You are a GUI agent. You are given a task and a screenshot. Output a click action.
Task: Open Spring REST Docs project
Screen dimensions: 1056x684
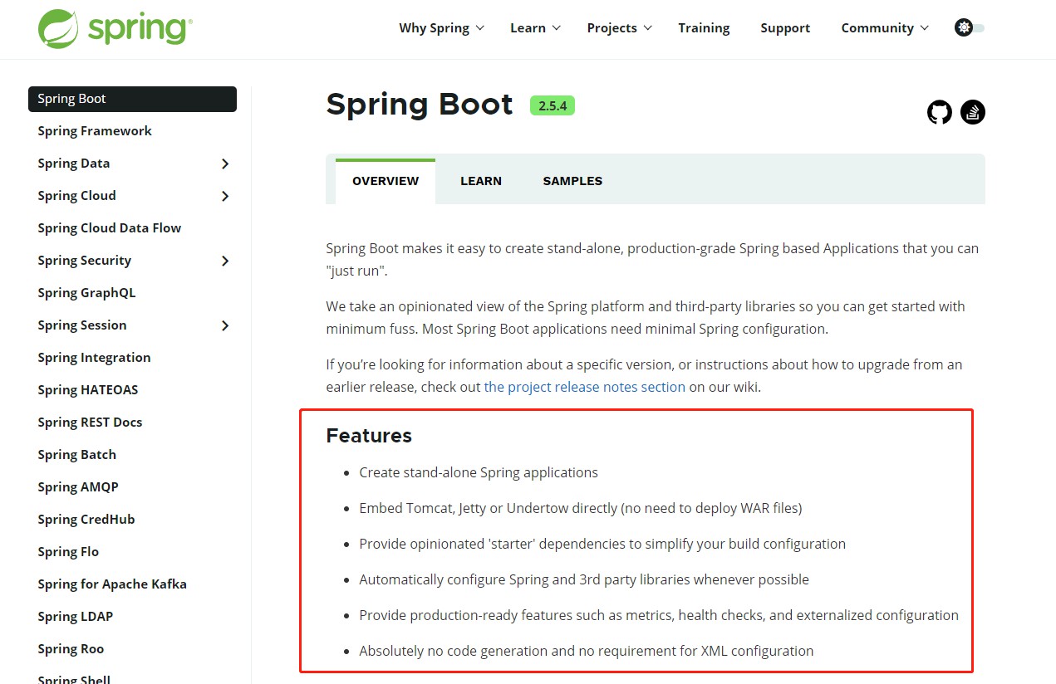click(x=90, y=423)
